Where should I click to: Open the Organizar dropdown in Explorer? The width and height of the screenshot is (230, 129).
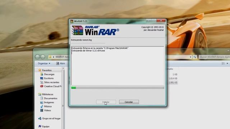44,63
